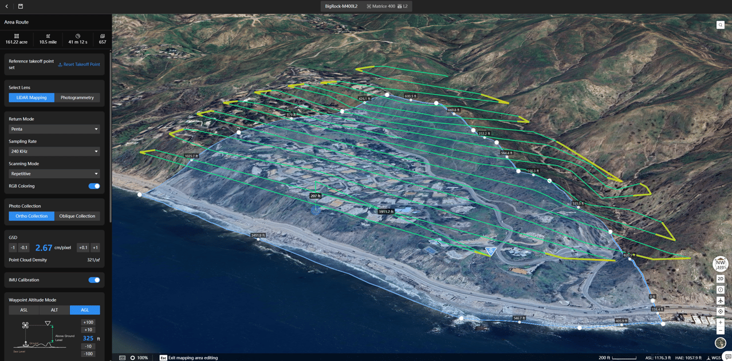This screenshot has width=732, height=361.
Task: Select Oblique Collection mode
Action: [77, 216]
